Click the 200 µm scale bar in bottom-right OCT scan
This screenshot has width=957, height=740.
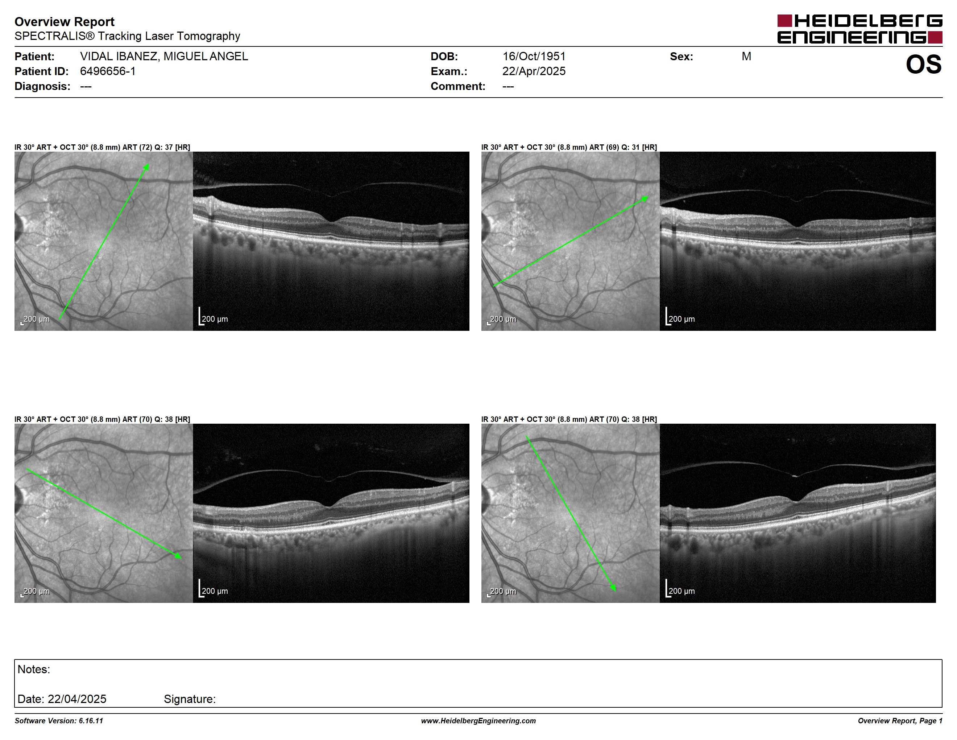[x=680, y=588]
